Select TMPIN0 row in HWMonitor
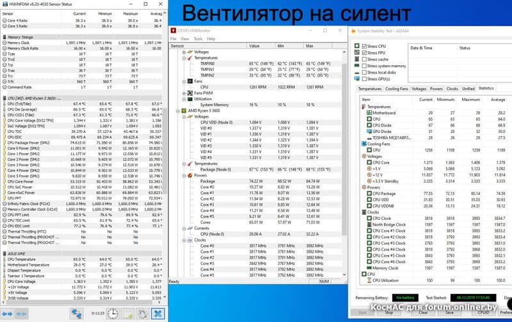 (257, 64)
